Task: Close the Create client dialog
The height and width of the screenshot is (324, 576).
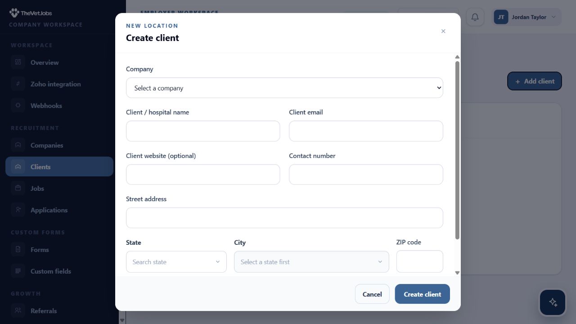Action: 443,31
